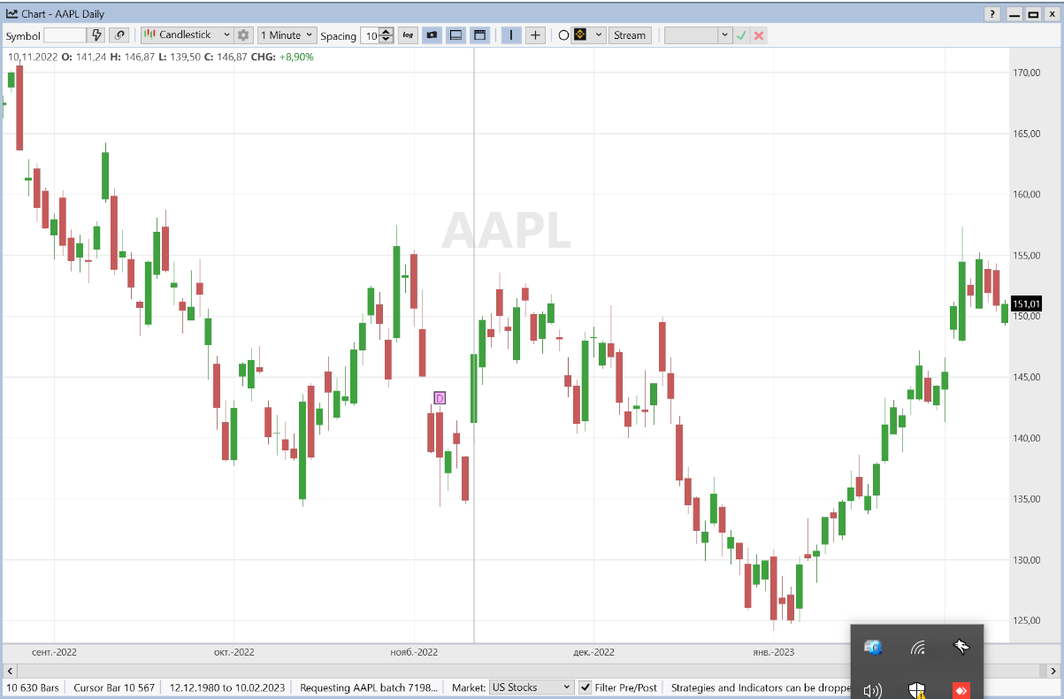Screen dimensions: 1064x699
Task: Decrease bar spacing with the down arrow
Action: (387, 40)
